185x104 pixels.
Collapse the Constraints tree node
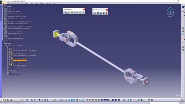pos(3,6)
